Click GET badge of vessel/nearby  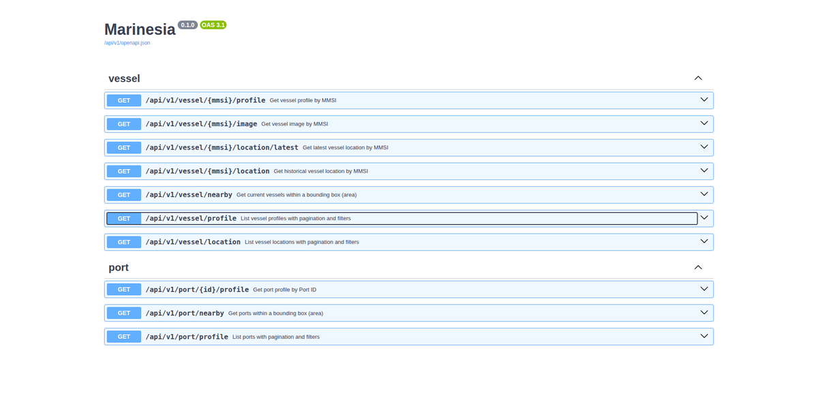coord(124,195)
